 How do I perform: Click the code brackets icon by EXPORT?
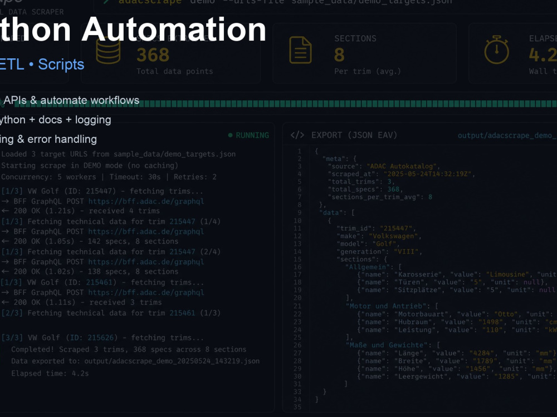pyautogui.click(x=297, y=135)
